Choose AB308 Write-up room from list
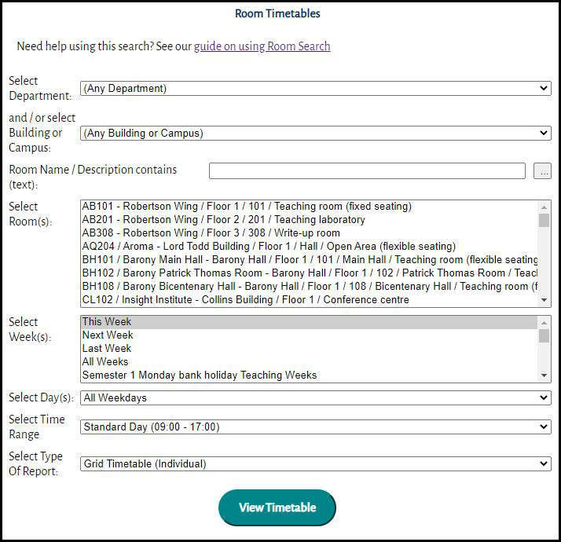The image size is (561, 542). click(211, 233)
